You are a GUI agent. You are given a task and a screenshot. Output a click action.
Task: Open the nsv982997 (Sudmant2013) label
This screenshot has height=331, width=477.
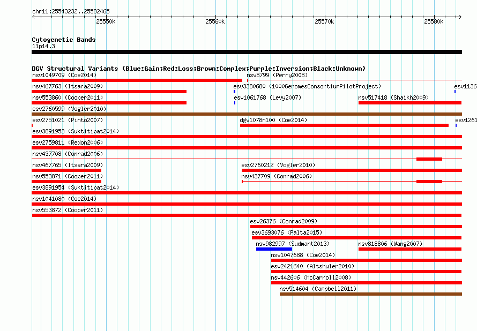tap(293, 244)
